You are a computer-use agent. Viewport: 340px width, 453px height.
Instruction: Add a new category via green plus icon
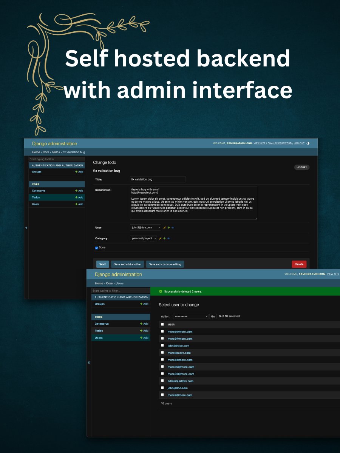click(x=164, y=238)
